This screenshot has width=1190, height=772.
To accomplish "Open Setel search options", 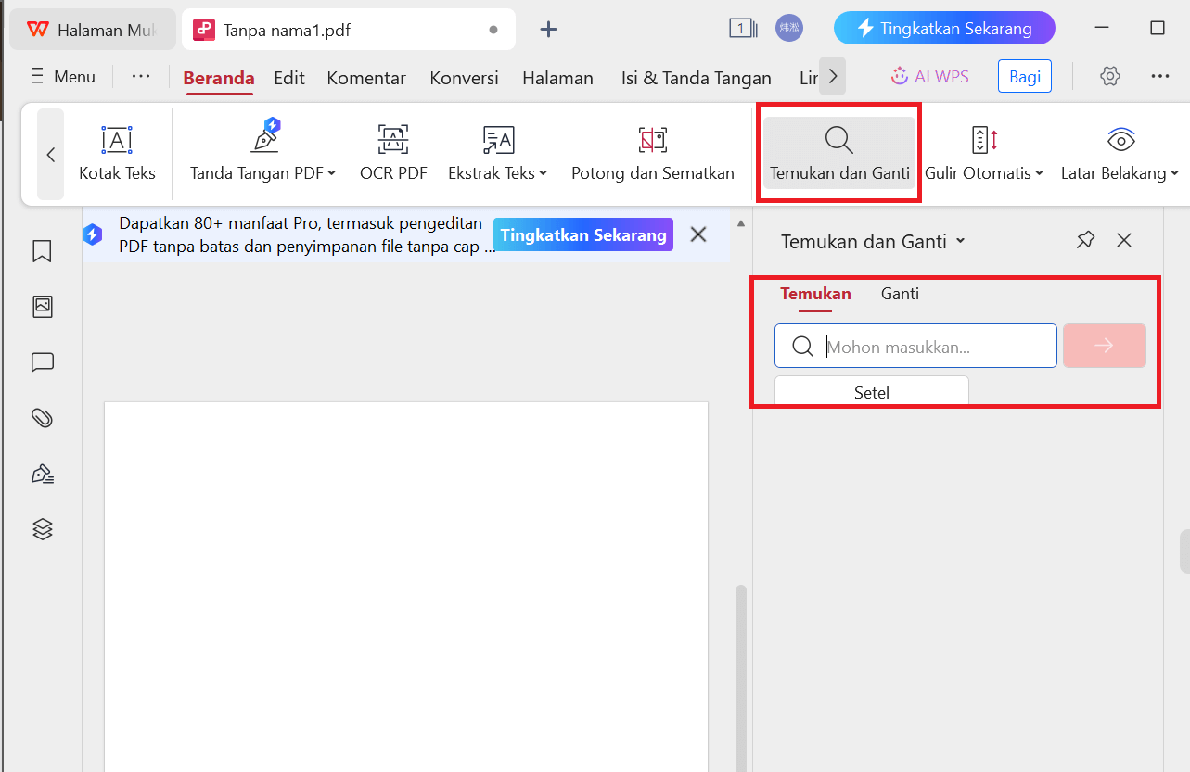I will tap(871, 392).
